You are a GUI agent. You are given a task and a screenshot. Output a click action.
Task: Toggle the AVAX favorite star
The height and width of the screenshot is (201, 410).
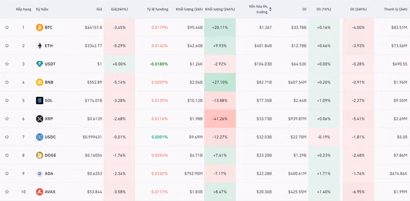point(7,192)
